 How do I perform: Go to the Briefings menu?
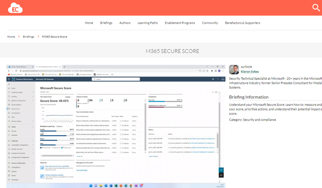click(x=106, y=23)
